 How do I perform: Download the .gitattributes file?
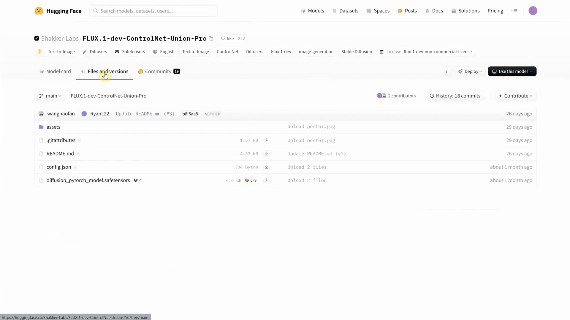[x=267, y=140]
